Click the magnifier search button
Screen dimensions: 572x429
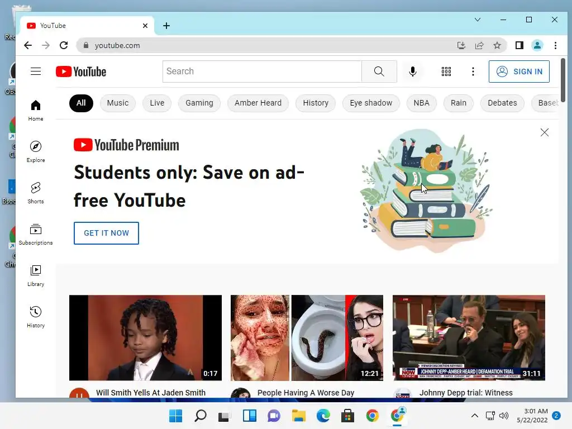coord(379,71)
